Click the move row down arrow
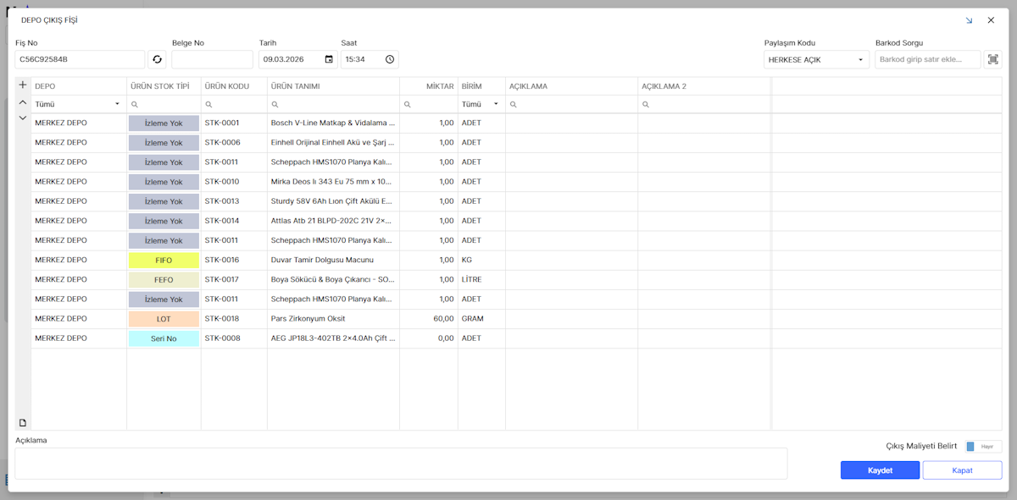 (x=23, y=118)
